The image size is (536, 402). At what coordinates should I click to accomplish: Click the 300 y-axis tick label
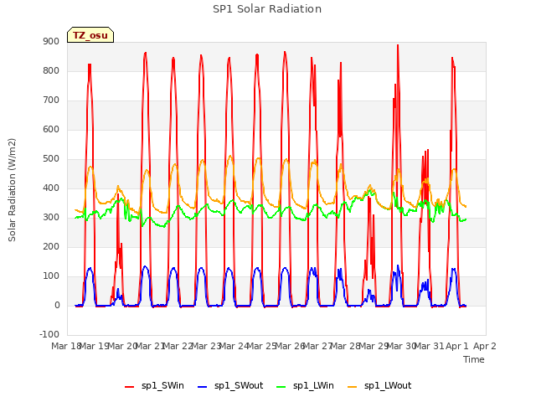point(51,218)
